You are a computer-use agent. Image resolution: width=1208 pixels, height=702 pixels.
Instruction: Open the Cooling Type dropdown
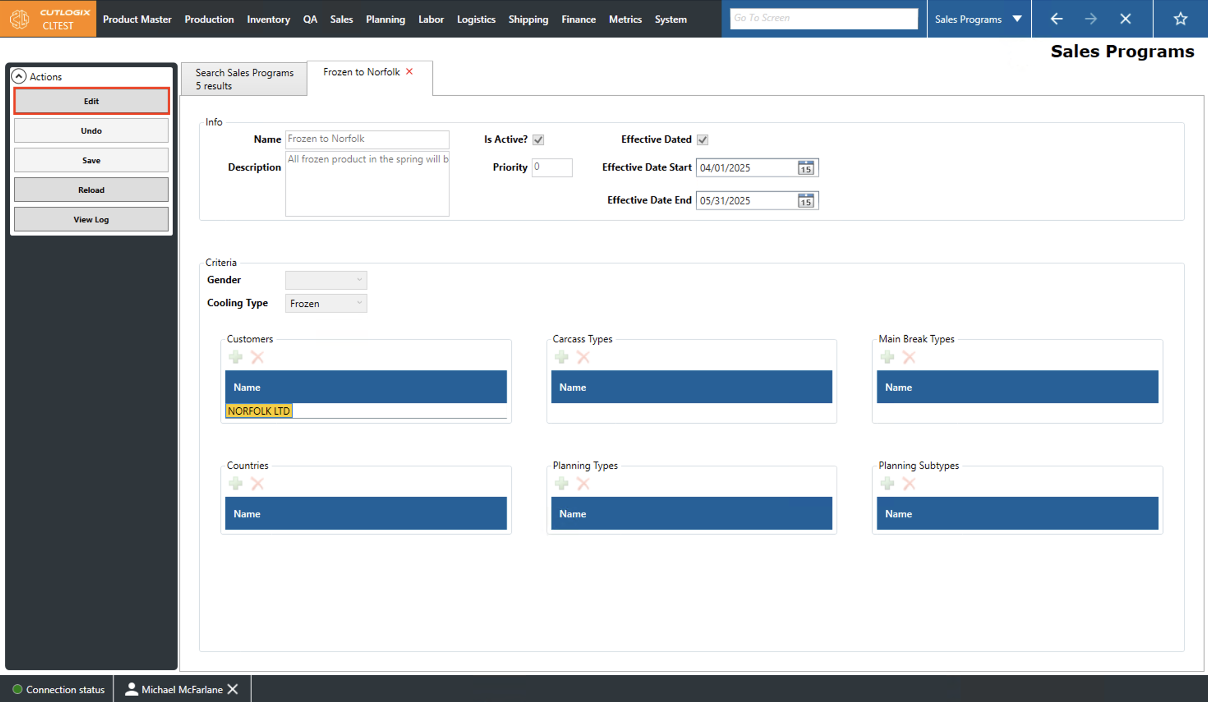[326, 303]
